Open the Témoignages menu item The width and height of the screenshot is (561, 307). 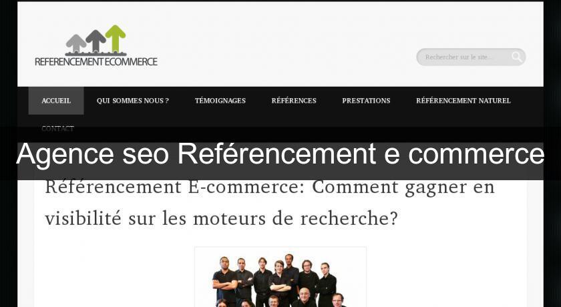click(220, 101)
